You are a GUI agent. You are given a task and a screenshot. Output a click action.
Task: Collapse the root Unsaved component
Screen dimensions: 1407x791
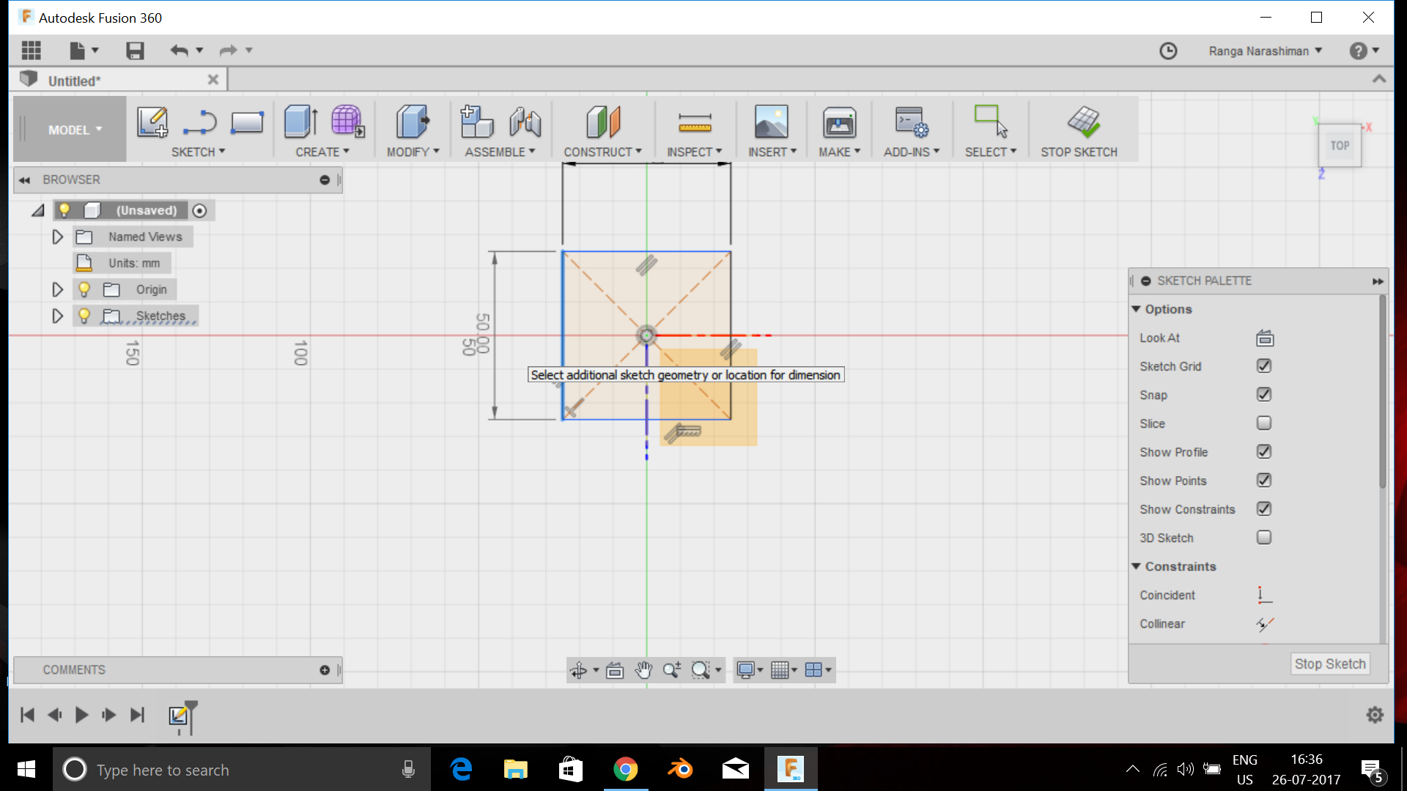(x=38, y=210)
